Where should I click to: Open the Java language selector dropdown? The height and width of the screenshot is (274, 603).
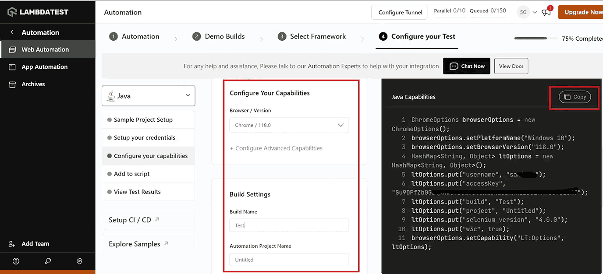148,95
